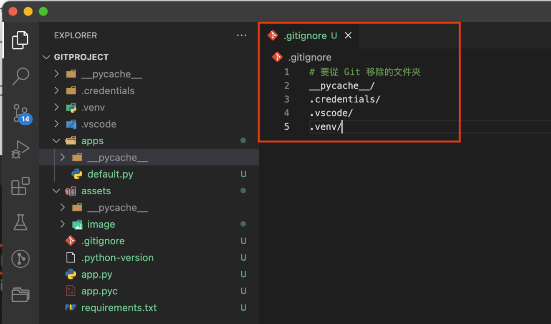Select app.py in the file tree
551x324 pixels.
pyautogui.click(x=96, y=274)
